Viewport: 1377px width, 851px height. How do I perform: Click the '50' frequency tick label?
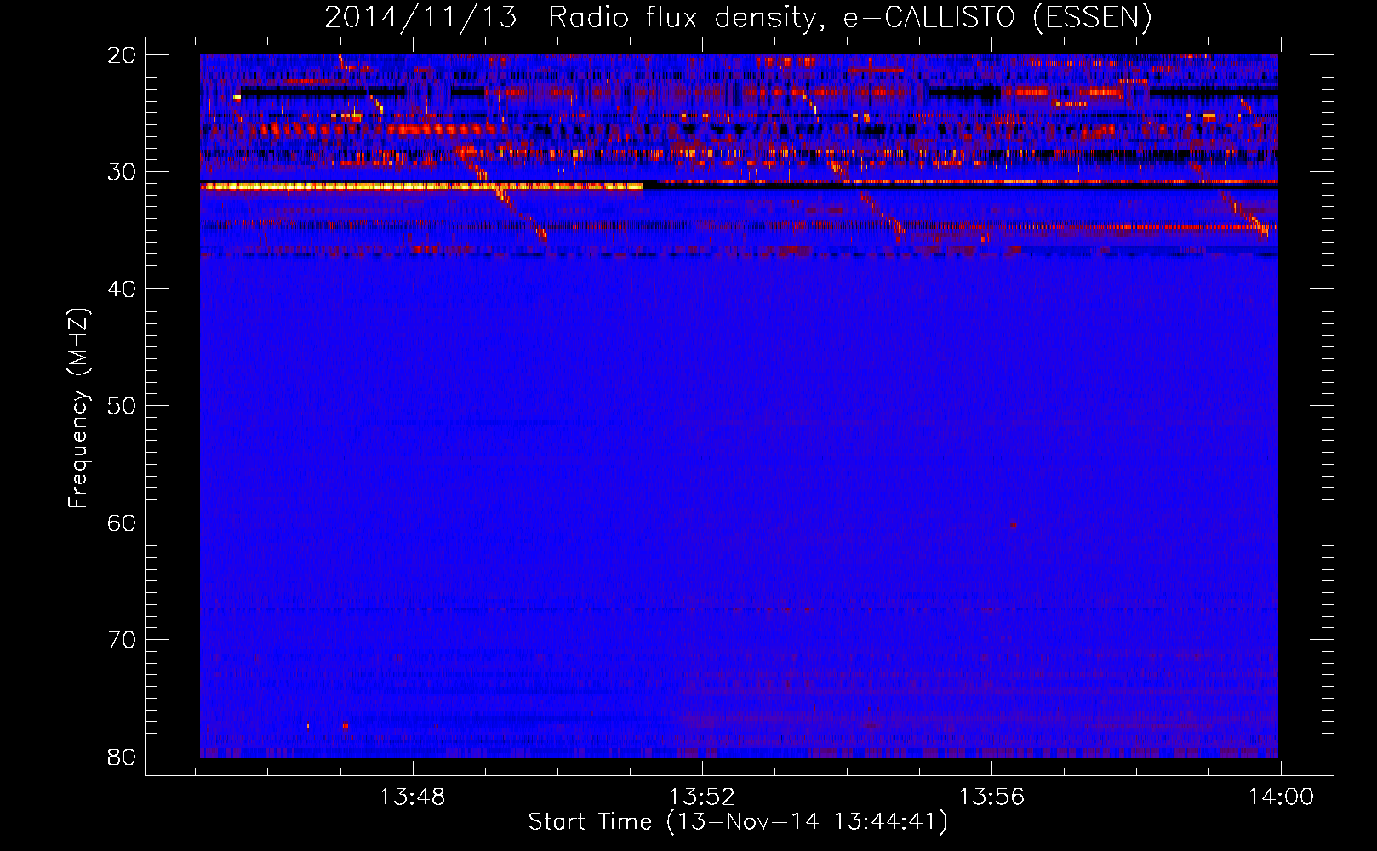[123, 406]
